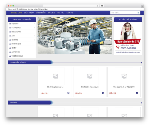The width and height of the screenshot is (150, 126).
Task: Expand the SCHNEIDER submenu arrow
Action: (x=35, y=28)
